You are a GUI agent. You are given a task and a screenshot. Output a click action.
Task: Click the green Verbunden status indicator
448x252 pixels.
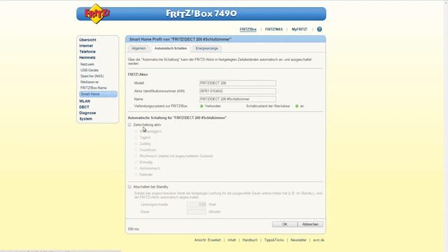[202, 106]
